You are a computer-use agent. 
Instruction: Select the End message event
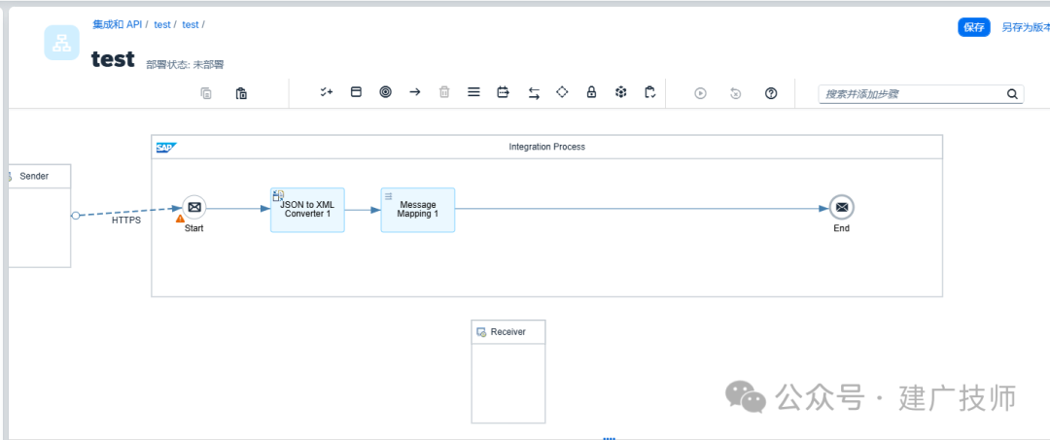[842, 208]
